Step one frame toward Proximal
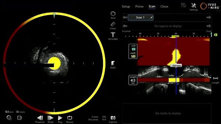The image size is (221, 124). coord(40,120)
